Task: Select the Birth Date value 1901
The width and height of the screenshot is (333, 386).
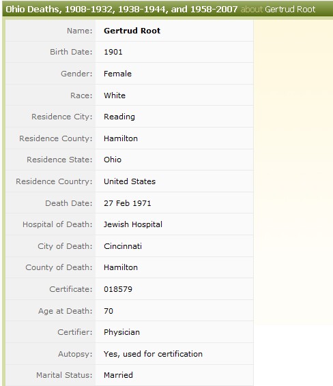Action: coord(113,52)
